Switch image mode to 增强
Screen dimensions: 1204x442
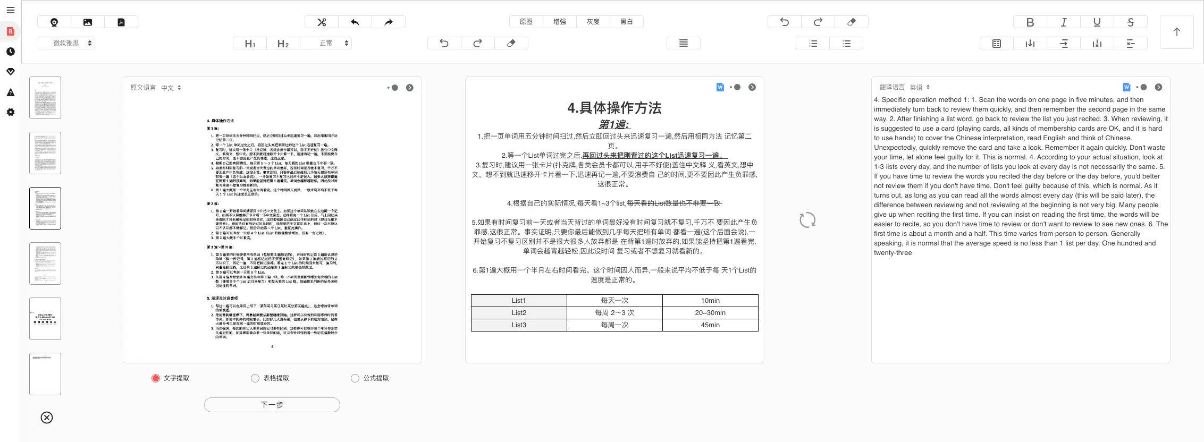560,22
